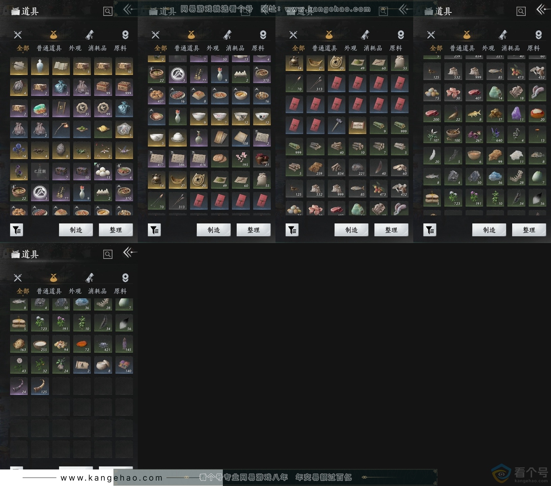Select white flower with count 723 in top-right panel
Screen dimensions: 551x486
click(453, 197)
